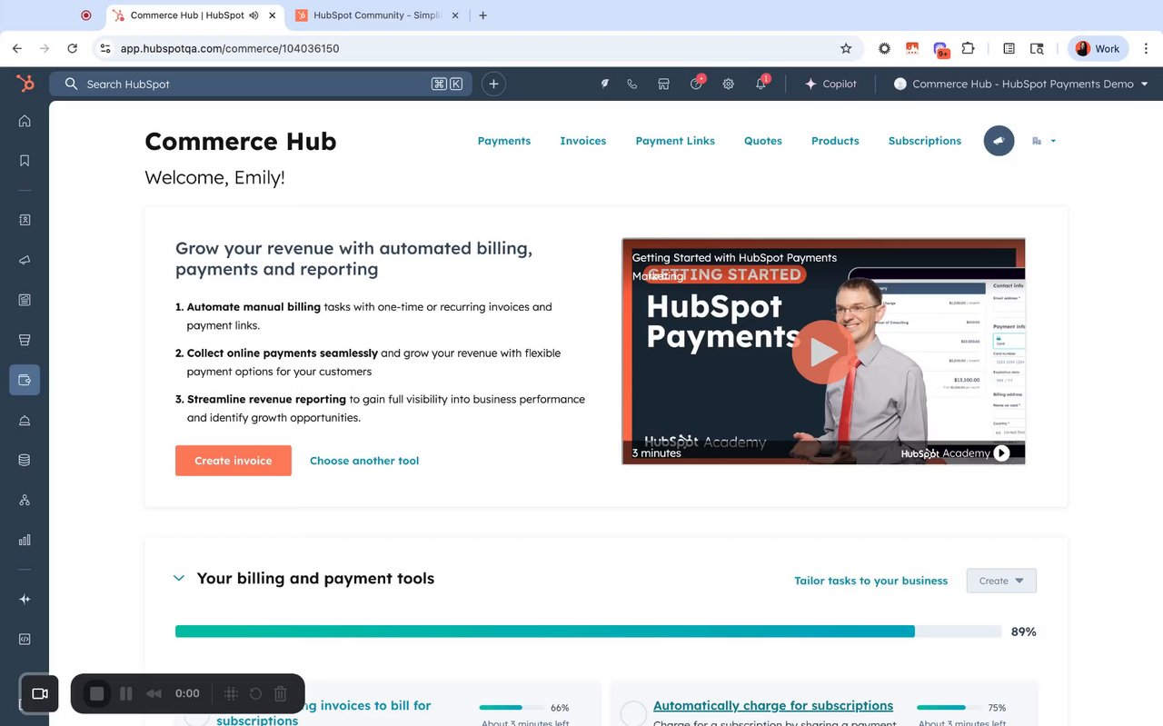Go to the Invoices tab
Viewport: 1163px width, 726px height.
583,141
